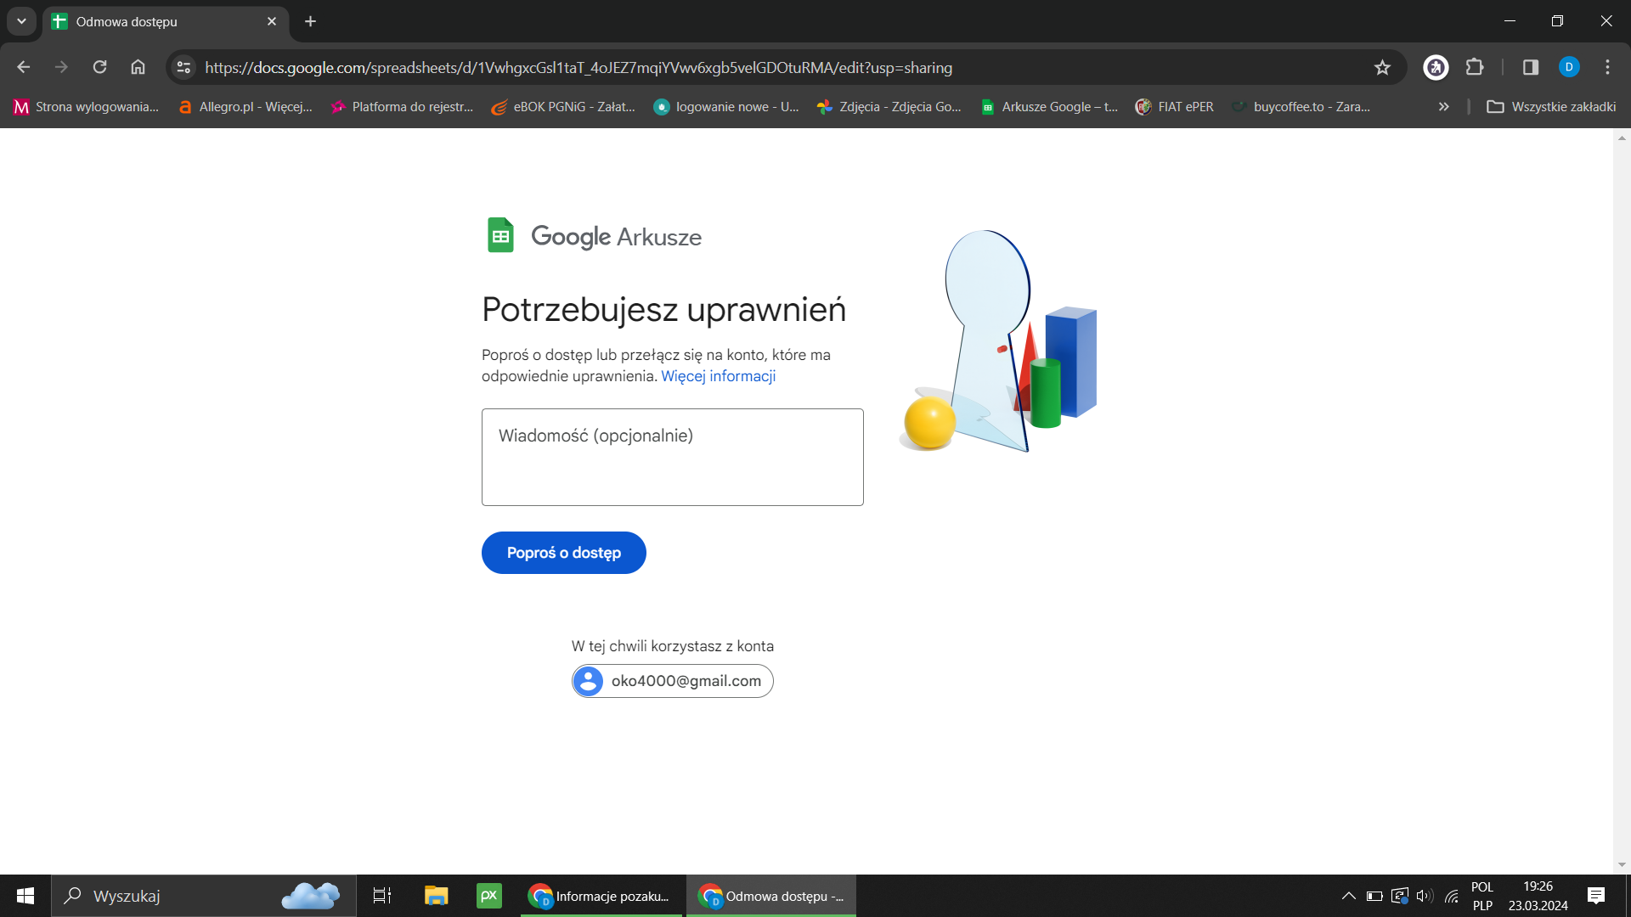Open File Explorer from the taskbar

point(436,896)
